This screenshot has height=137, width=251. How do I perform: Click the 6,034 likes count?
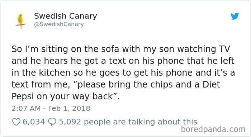tap(34, 122)
